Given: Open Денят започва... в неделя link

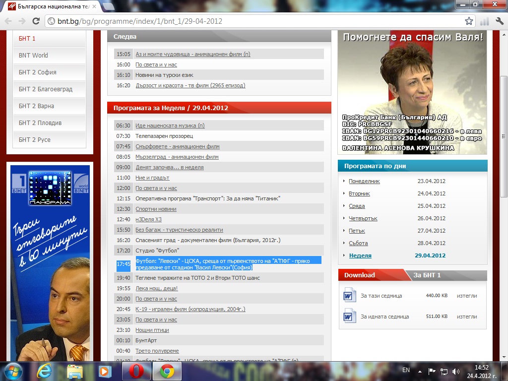Looking at the screenshot, I should point(170,167).
